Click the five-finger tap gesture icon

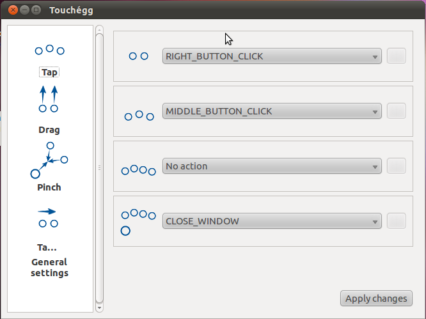click(139, 222)
